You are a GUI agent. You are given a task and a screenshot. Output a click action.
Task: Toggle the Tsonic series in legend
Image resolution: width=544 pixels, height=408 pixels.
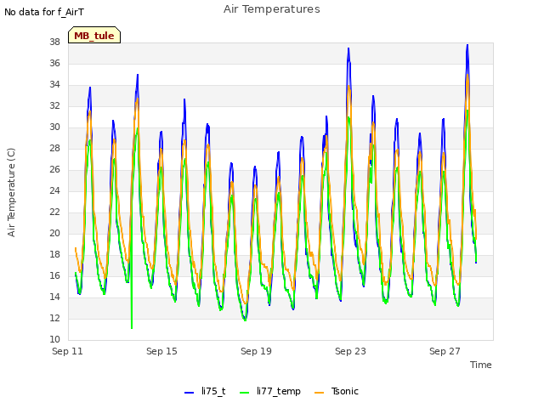[x=337, y=391]
